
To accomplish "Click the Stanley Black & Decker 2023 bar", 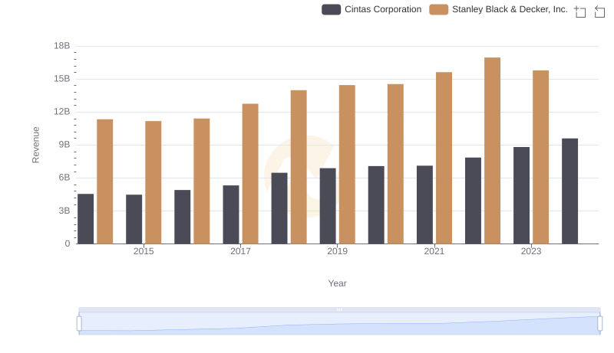I will (x=541, y=158).
